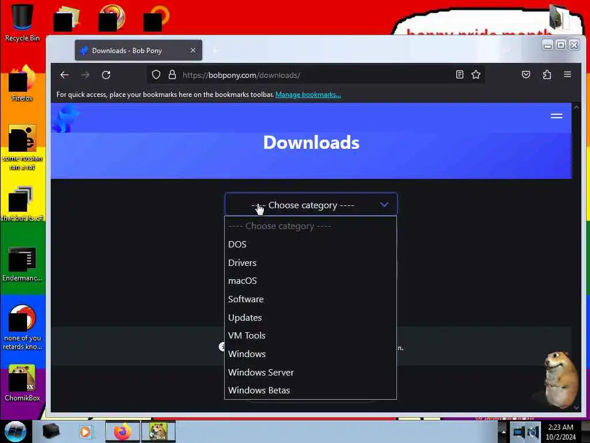This screenshot has height=443, width=590.
Task: Select DOS from the category list
Action: tap(311, 244)
